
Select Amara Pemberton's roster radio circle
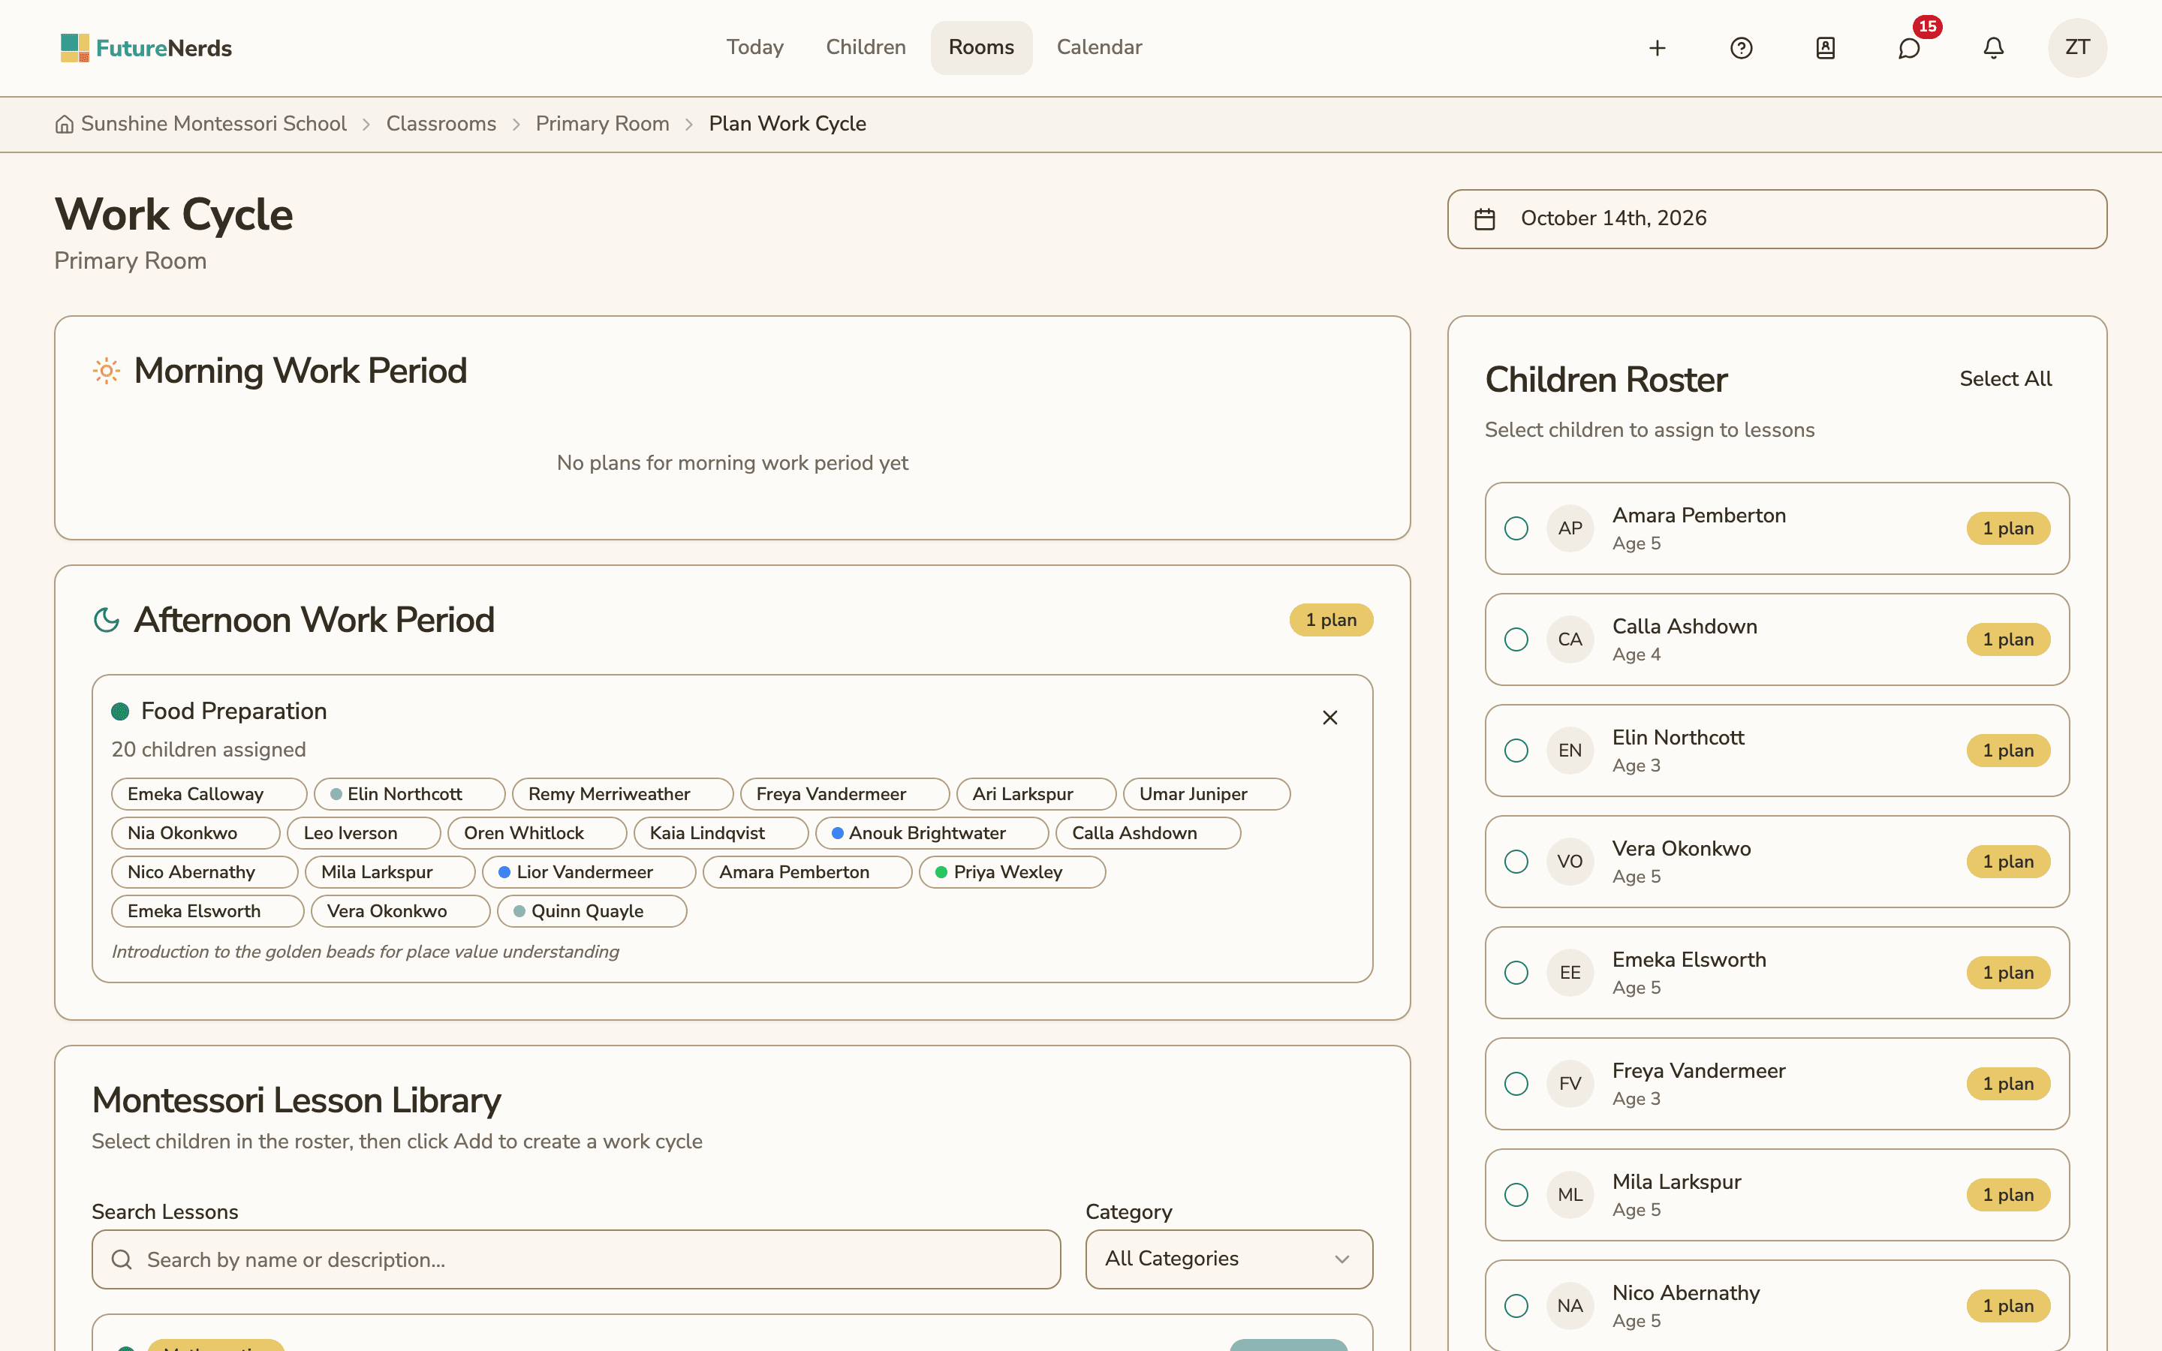point(1516,528)
